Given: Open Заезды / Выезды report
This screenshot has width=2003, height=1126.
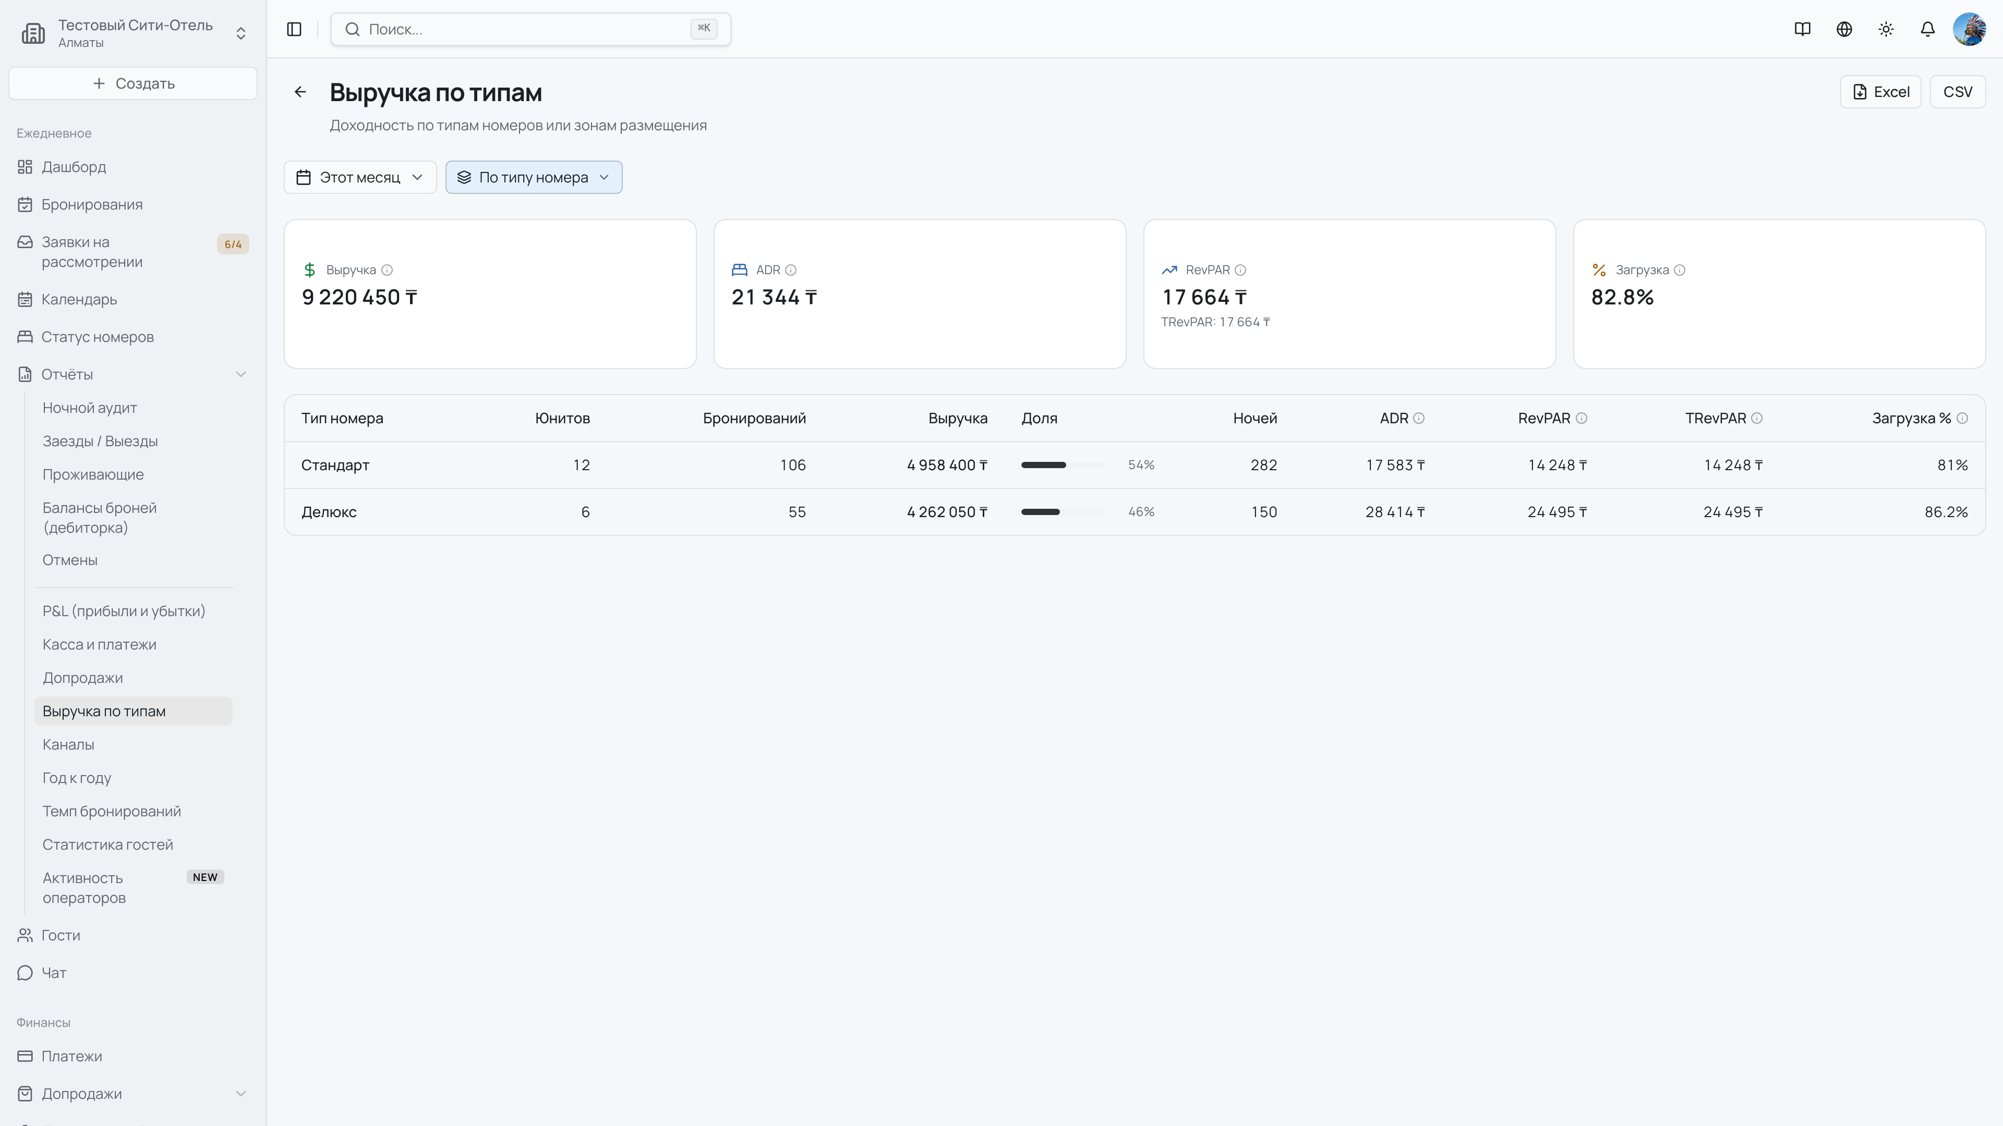Looking at the screenshot, I should (133, 442).
